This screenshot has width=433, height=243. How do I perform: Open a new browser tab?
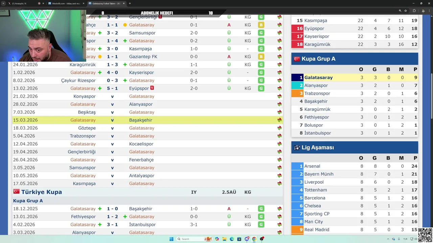point(130,3)
